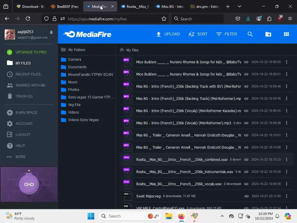Reload the current page
This screenshot has width=297, height=223.
point(28,19)
